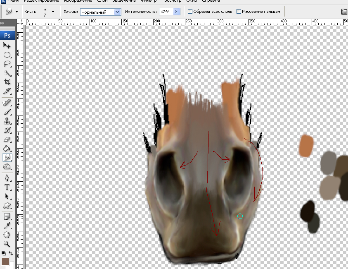Screen dimensions: 348x269
Task: Select the Horizontal Type tool
Action: pyautogui.click(x=7, y=187)
